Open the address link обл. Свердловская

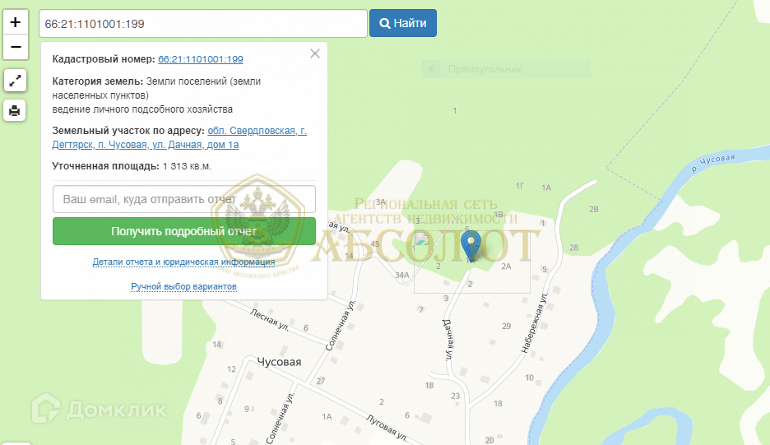[x=179, y=137]
